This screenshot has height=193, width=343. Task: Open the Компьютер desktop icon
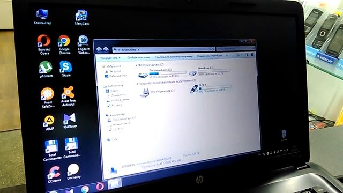[42, 17]
